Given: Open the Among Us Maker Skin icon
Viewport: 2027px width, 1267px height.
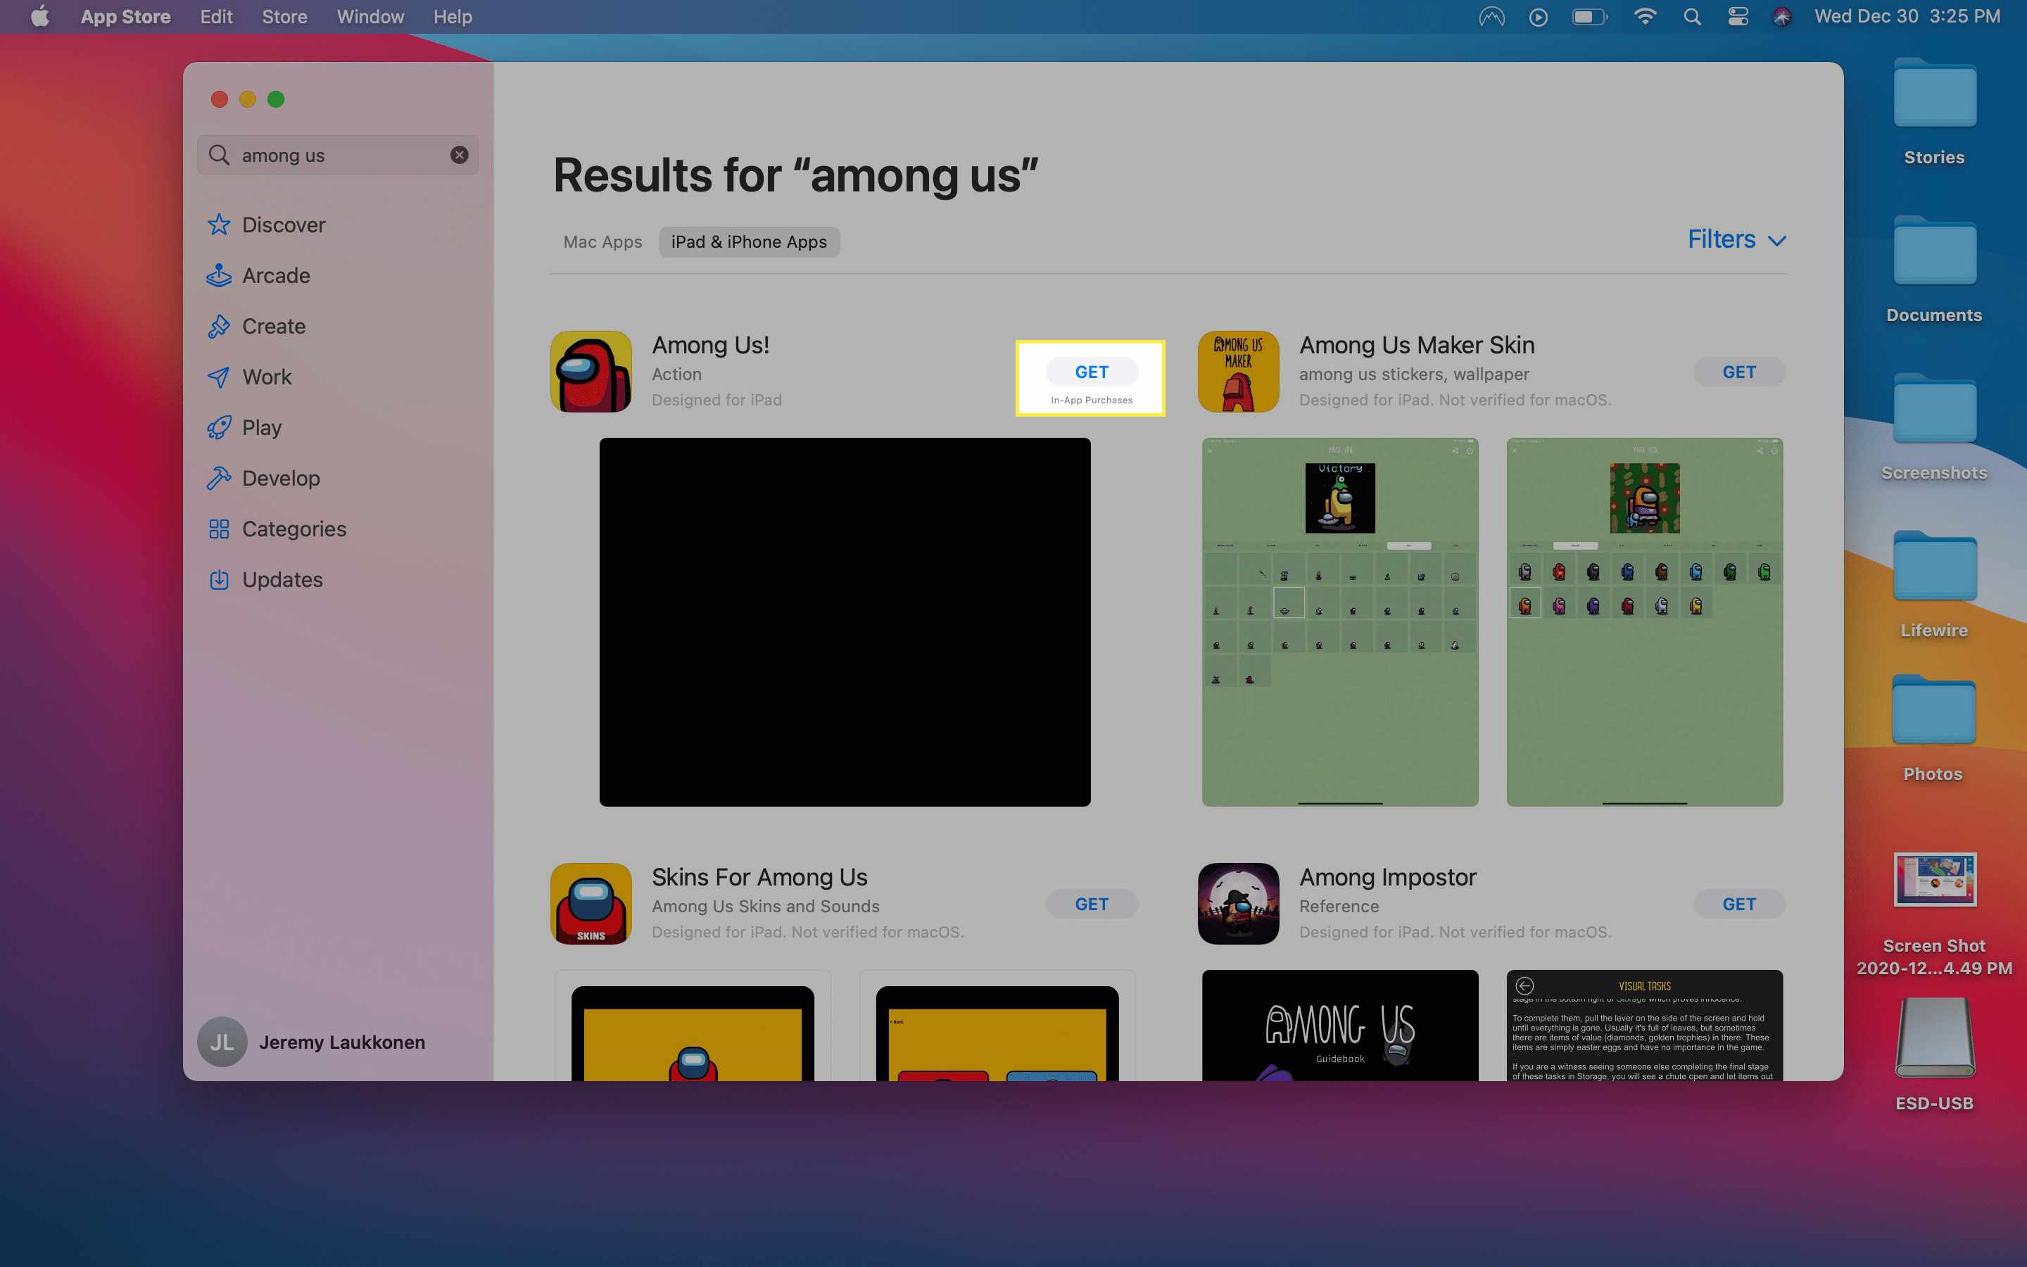Looking at the screenshot, I should click(1238, 371).
